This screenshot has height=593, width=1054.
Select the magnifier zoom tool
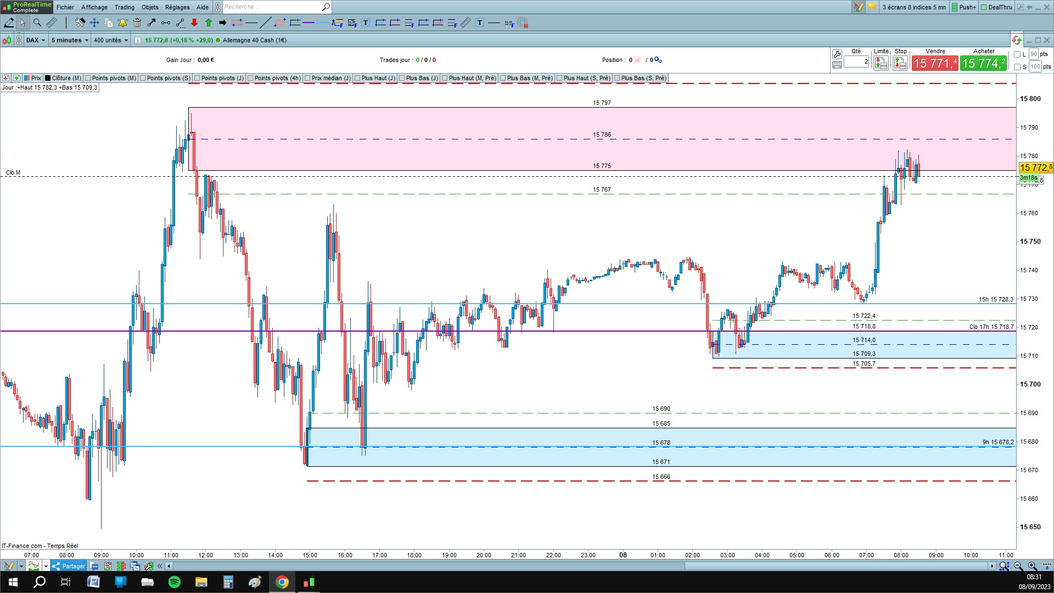point(37,23)
